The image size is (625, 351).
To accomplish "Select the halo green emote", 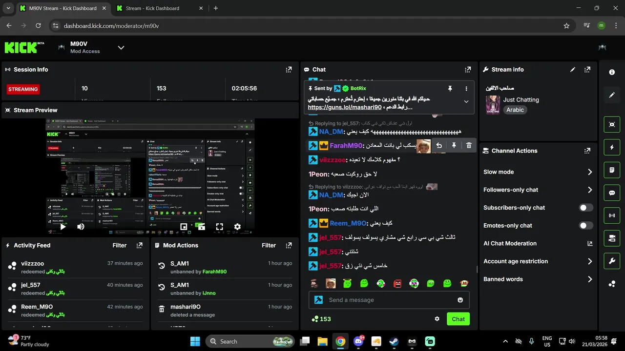I will 347,283.
